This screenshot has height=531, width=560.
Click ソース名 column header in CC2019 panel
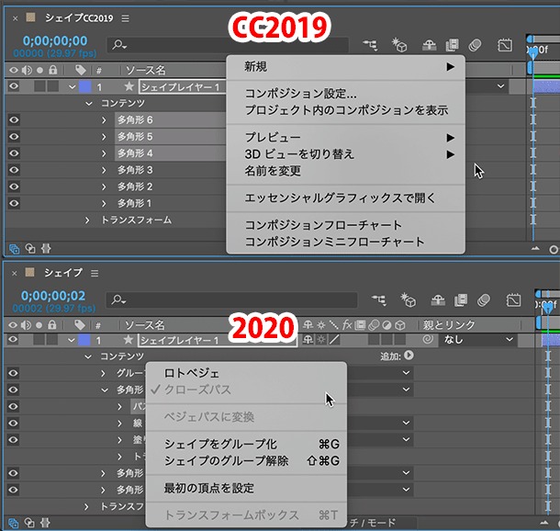[x=145, y=71]
